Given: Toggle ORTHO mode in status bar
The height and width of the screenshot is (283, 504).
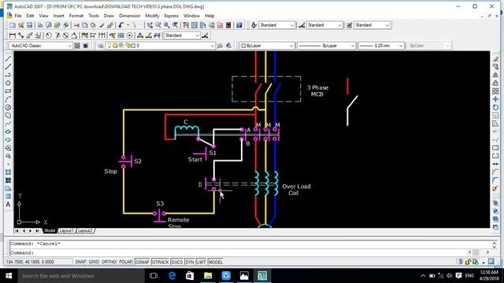Looking at the screenshot, I should [109, 262].
